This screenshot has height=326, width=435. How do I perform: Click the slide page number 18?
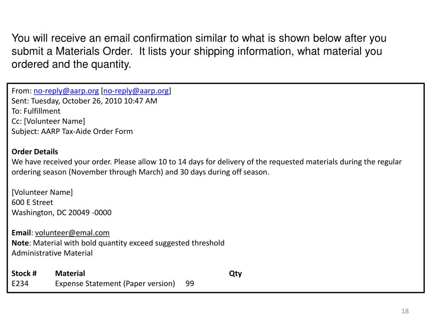405,311
